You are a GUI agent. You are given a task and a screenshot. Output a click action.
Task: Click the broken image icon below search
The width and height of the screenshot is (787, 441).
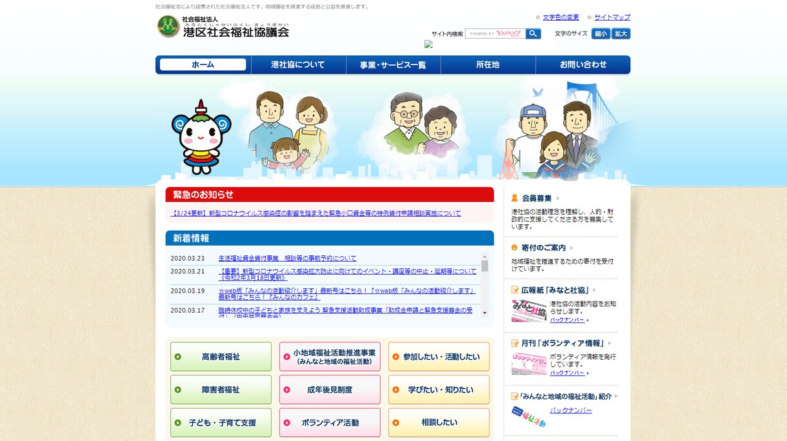pyautogui.click(x=428, y=44)
